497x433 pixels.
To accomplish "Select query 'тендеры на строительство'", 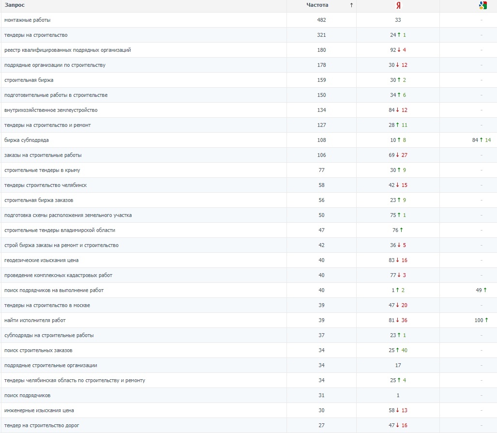I will click(36, 35).
